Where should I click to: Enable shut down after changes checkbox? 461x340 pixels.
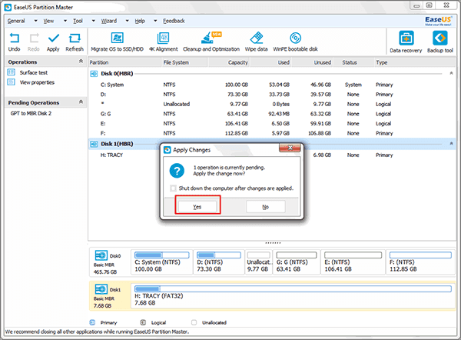(172, 188)
